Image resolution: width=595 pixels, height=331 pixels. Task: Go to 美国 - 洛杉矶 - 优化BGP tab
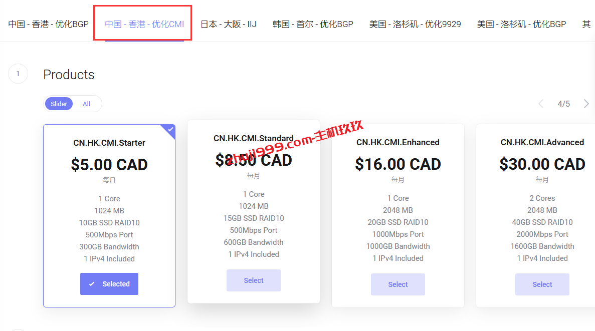[x=521, y=24]
